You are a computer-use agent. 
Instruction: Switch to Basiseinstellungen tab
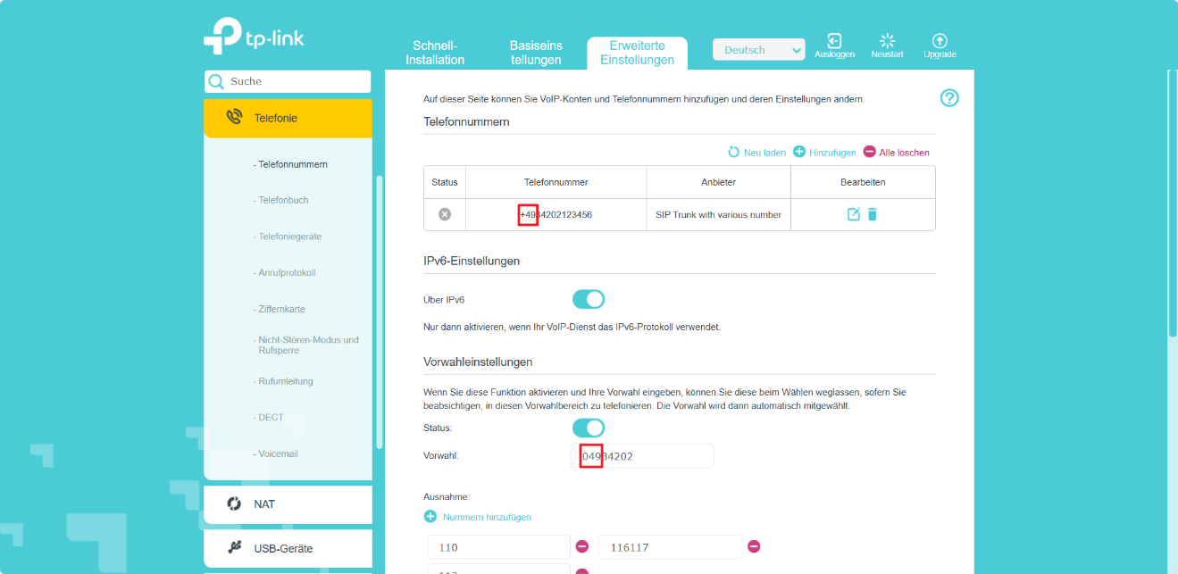point(536,53)
